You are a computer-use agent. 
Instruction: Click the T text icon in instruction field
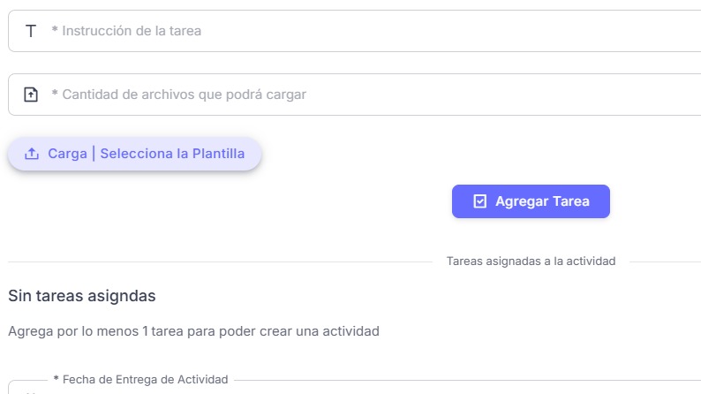tap(31, 31)
